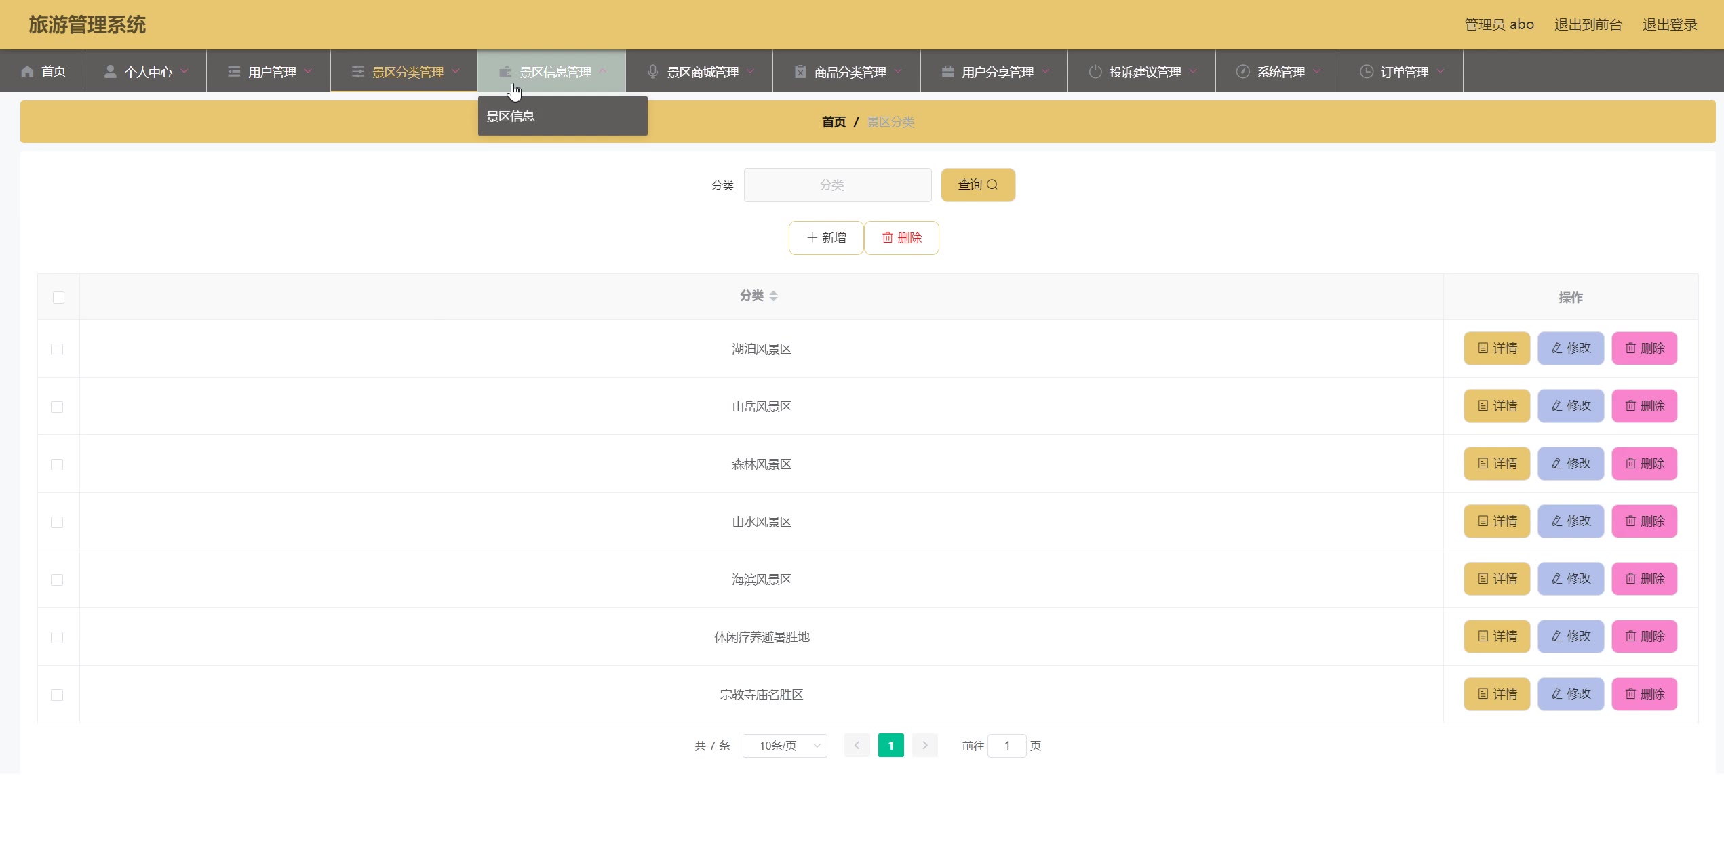Check the 宗教寺庙名胜区 row checkbox
This screenshot has width=1724, height=850.
pyautogui.click(x=57, y=695)
